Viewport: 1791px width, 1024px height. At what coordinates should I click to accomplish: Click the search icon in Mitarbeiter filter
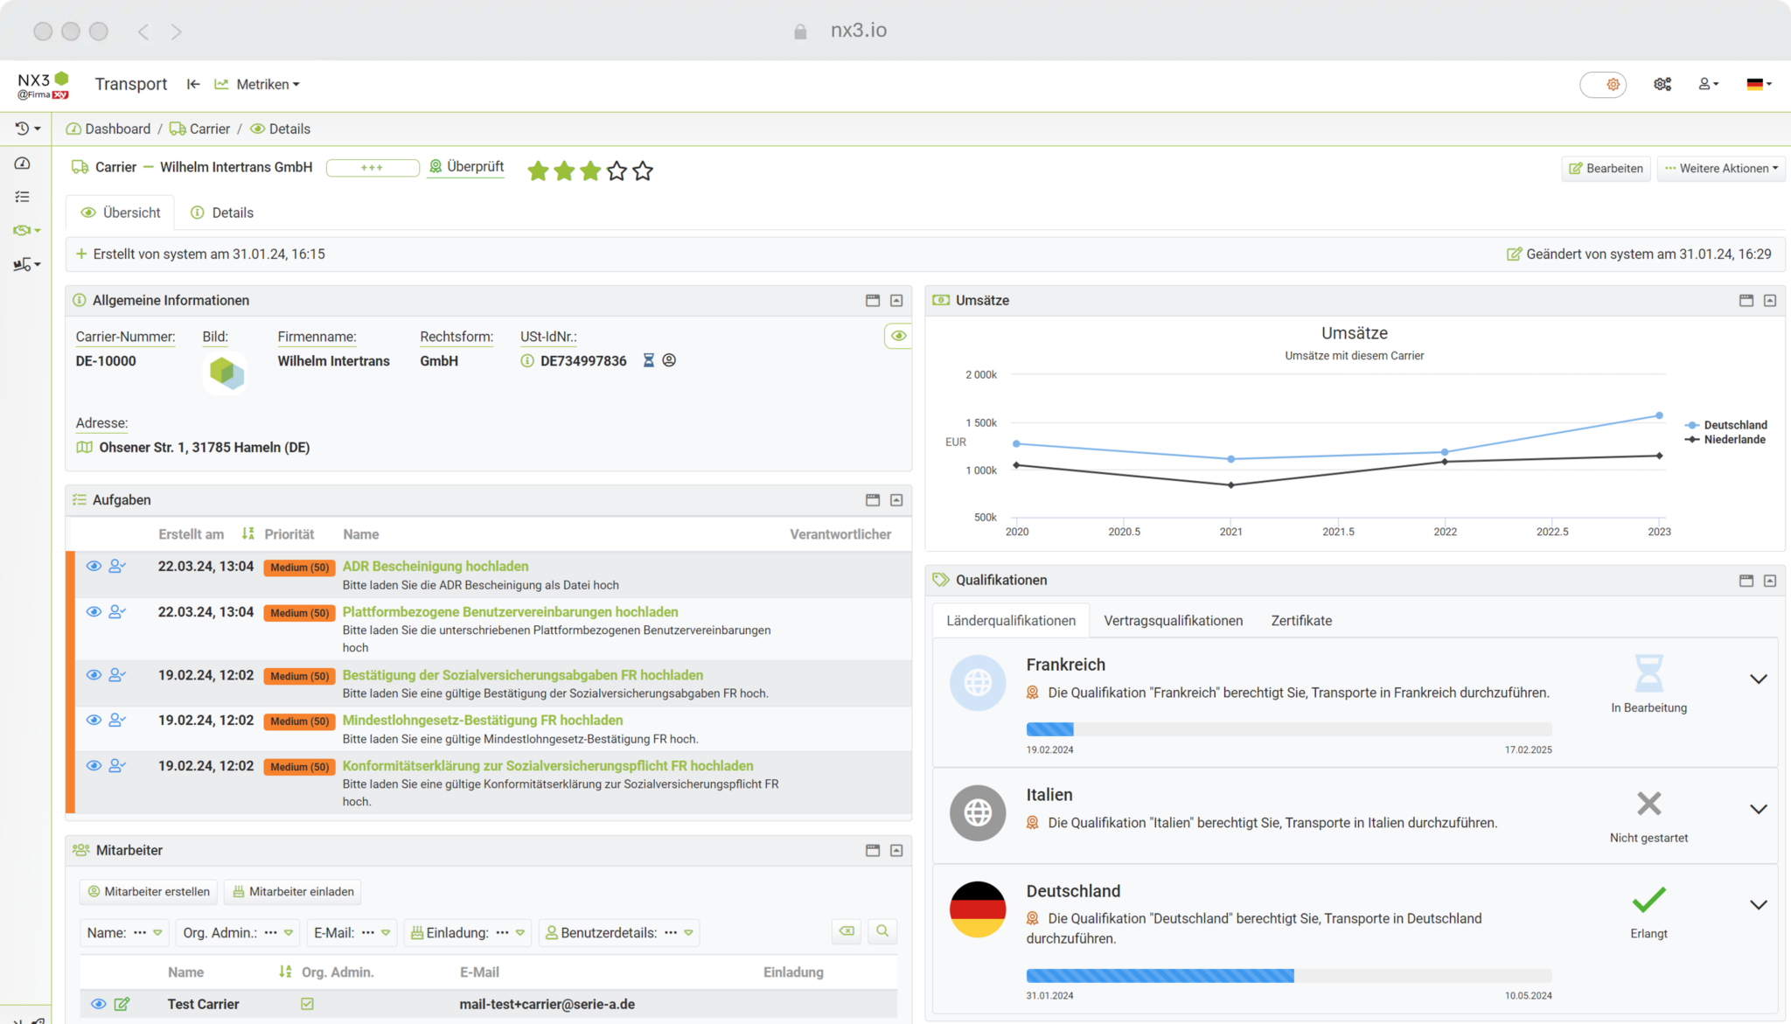[882, 931]
